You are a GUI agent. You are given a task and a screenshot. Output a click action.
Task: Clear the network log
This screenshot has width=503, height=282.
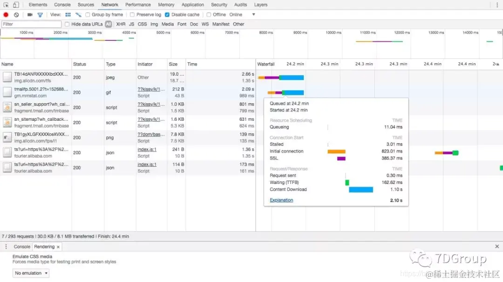coord(16,15)
